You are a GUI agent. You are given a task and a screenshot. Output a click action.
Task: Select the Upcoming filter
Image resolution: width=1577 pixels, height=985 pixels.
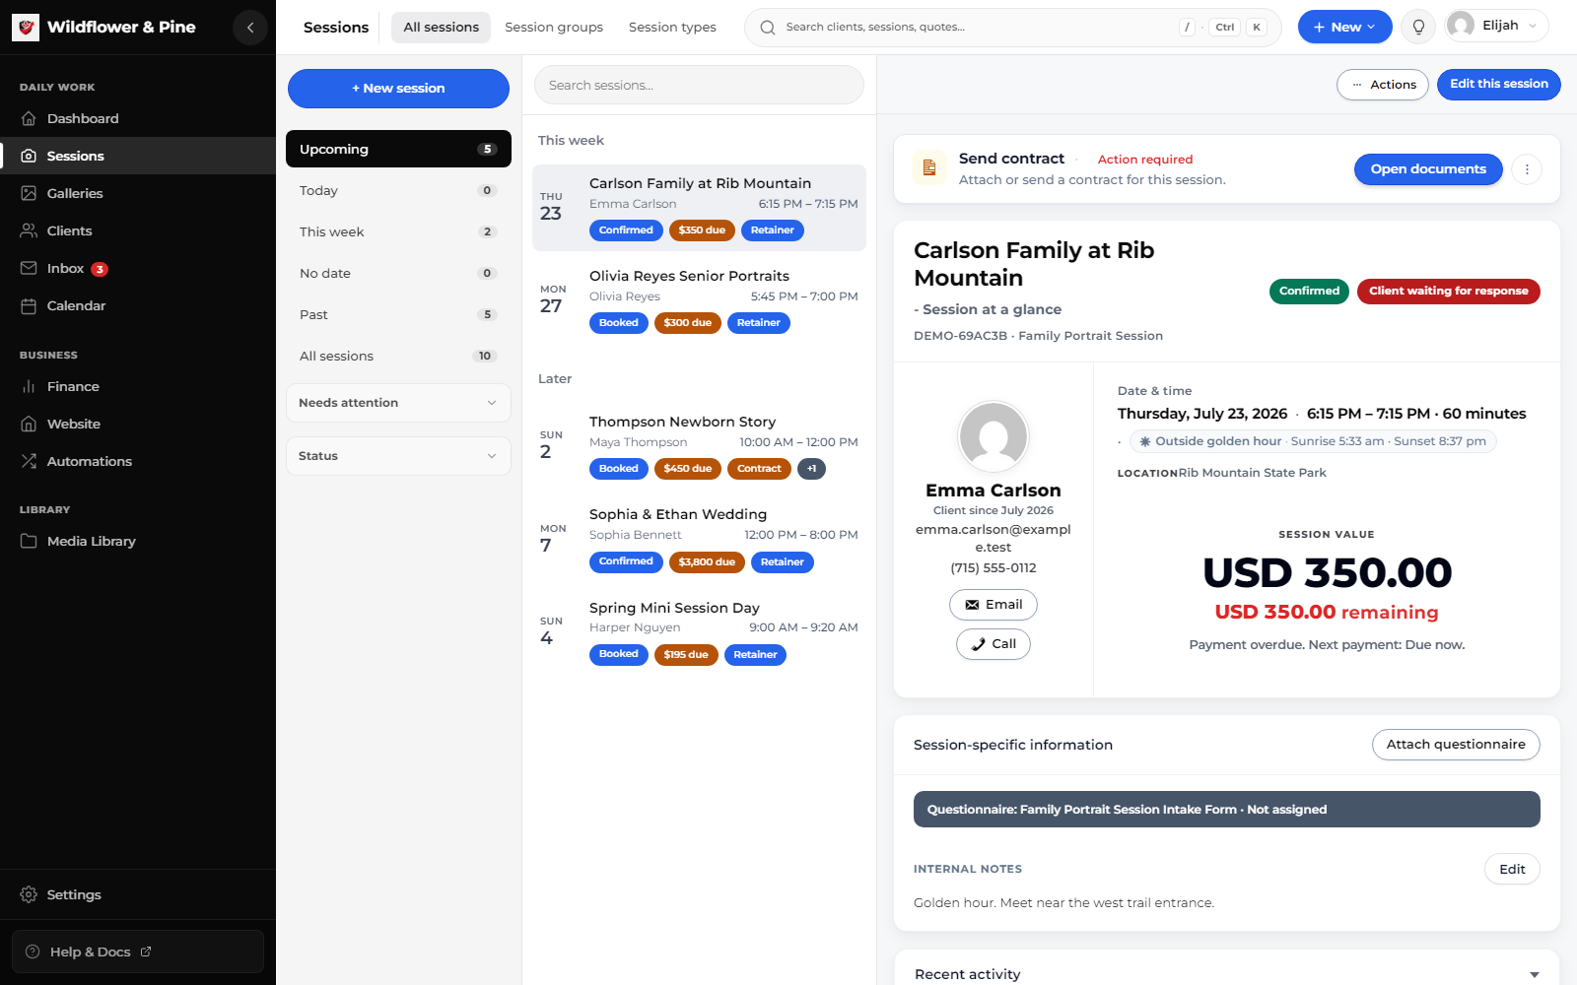398,149
